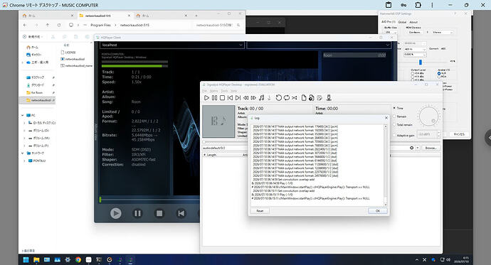Open the Chrome extensions puzzle icon

418,5
